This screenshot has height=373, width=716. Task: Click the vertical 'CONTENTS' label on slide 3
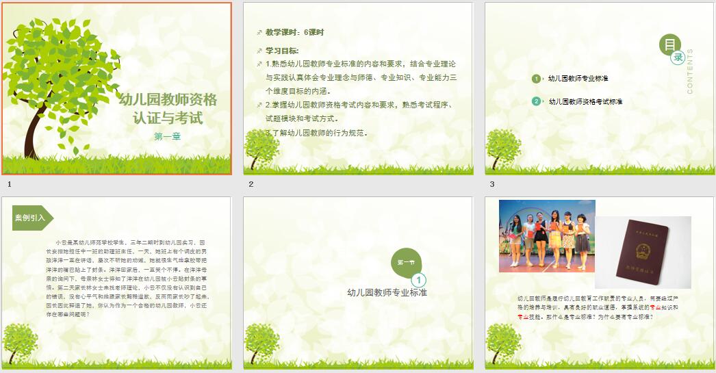coord(689,71)
